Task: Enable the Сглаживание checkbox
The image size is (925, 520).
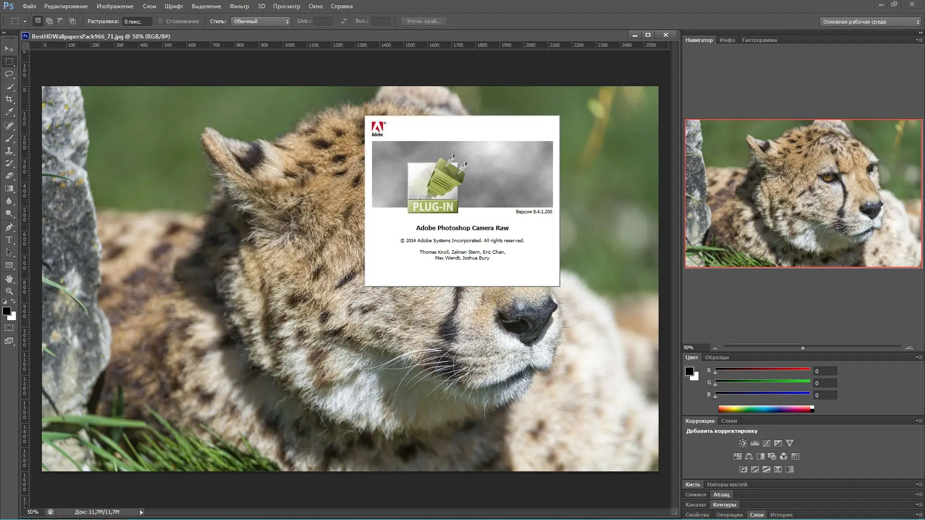Action: tap(161, 21)
